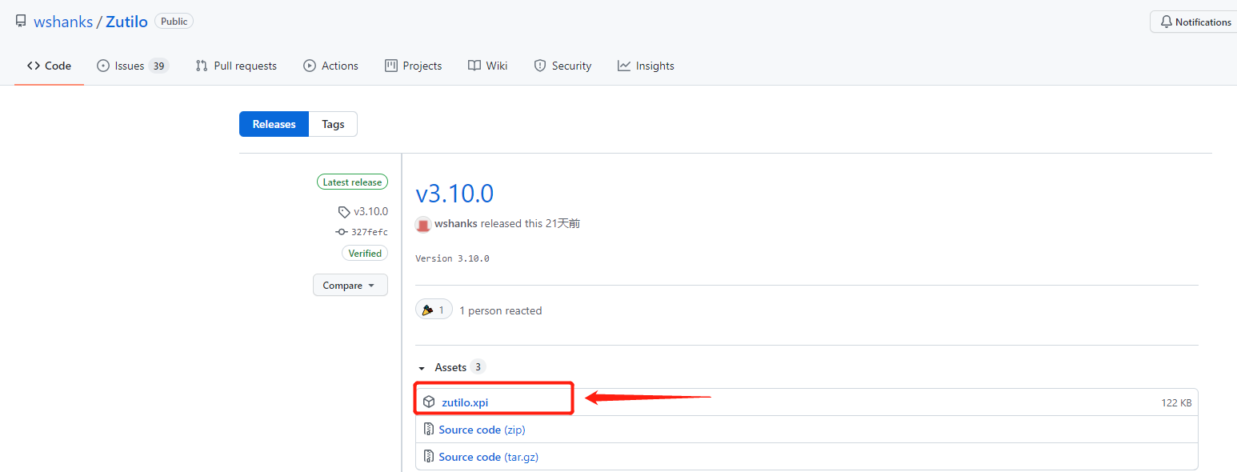The image size is (1237, 472).
Task: Download the zutilo.xpi asset
Action: tap(465, 402)
